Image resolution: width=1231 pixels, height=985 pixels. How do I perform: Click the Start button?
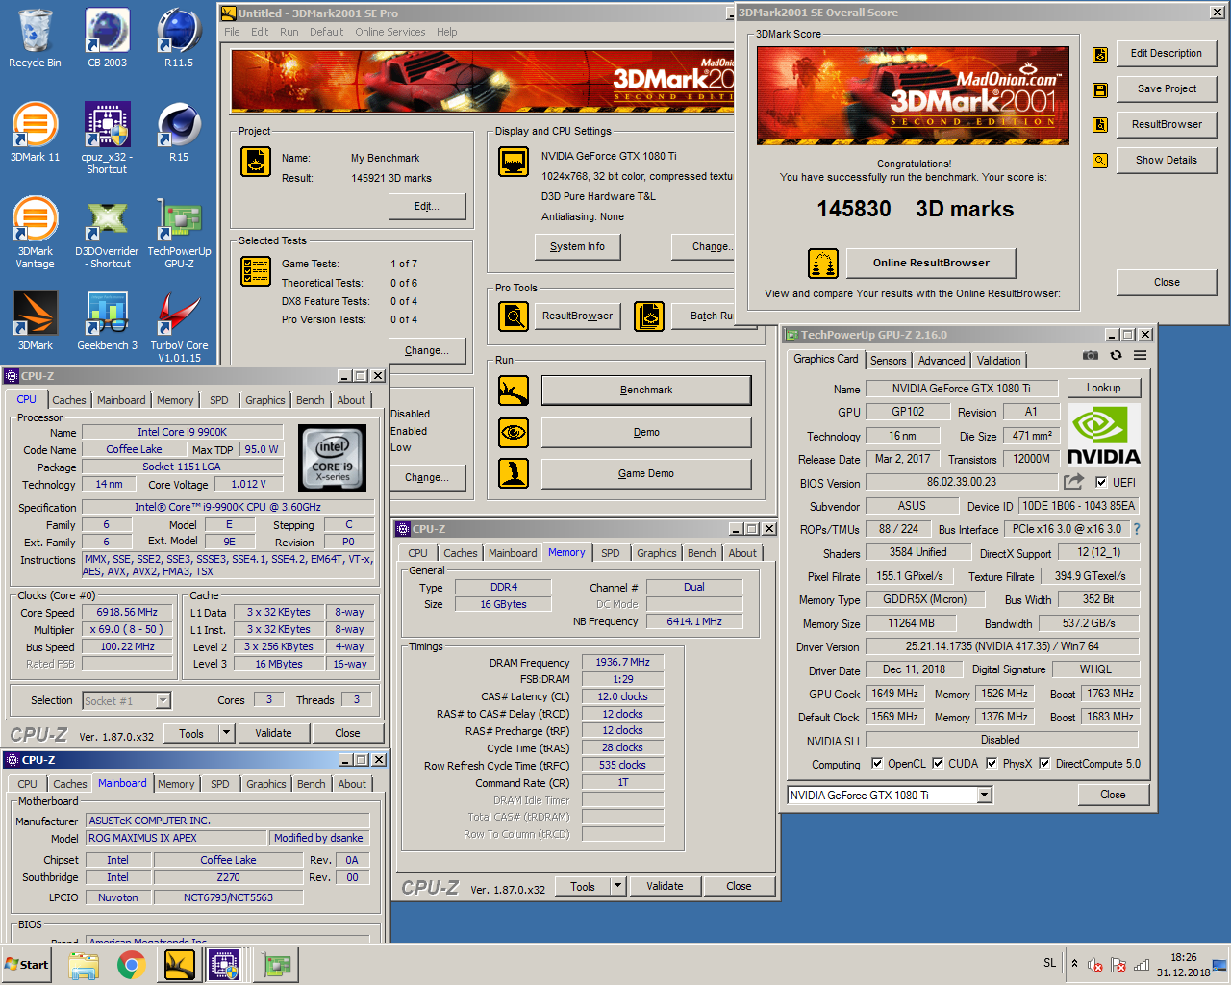pos(27,965)
